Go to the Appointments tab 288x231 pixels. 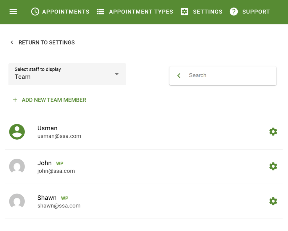60,12
